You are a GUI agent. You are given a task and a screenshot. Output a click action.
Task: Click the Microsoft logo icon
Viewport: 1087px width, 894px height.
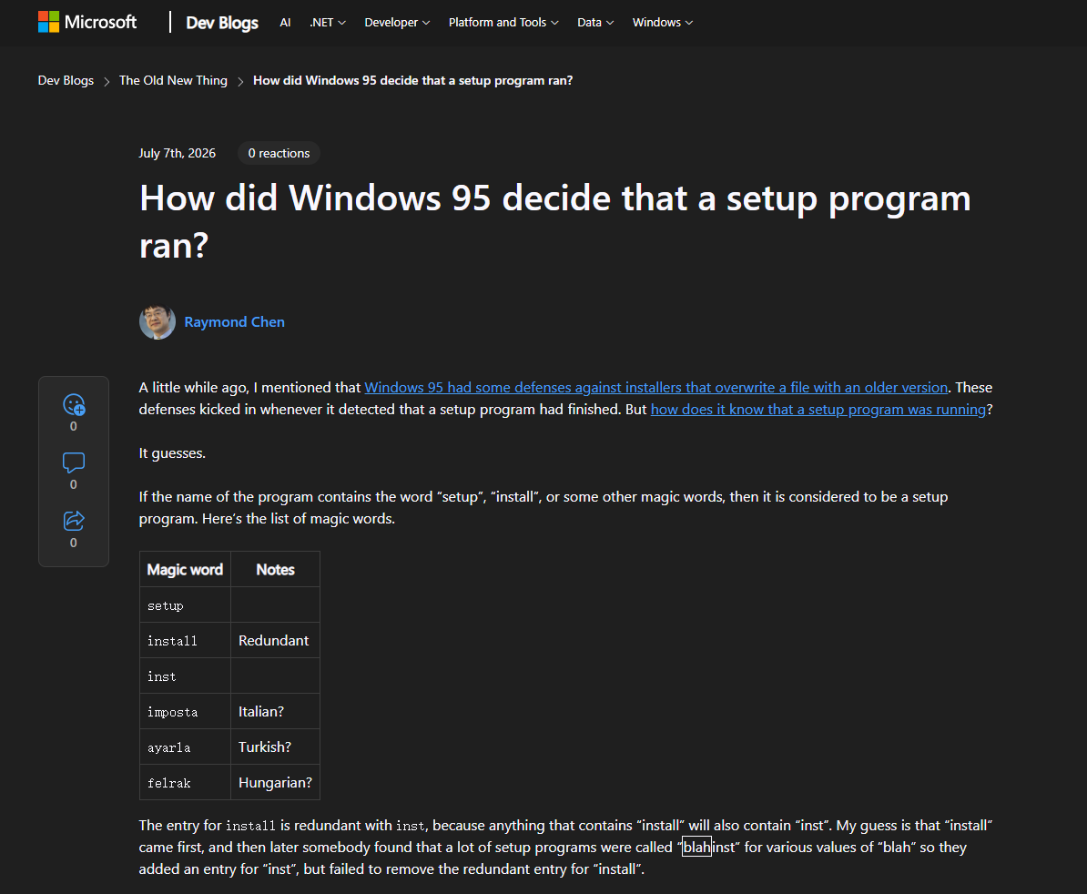point(48,22)
